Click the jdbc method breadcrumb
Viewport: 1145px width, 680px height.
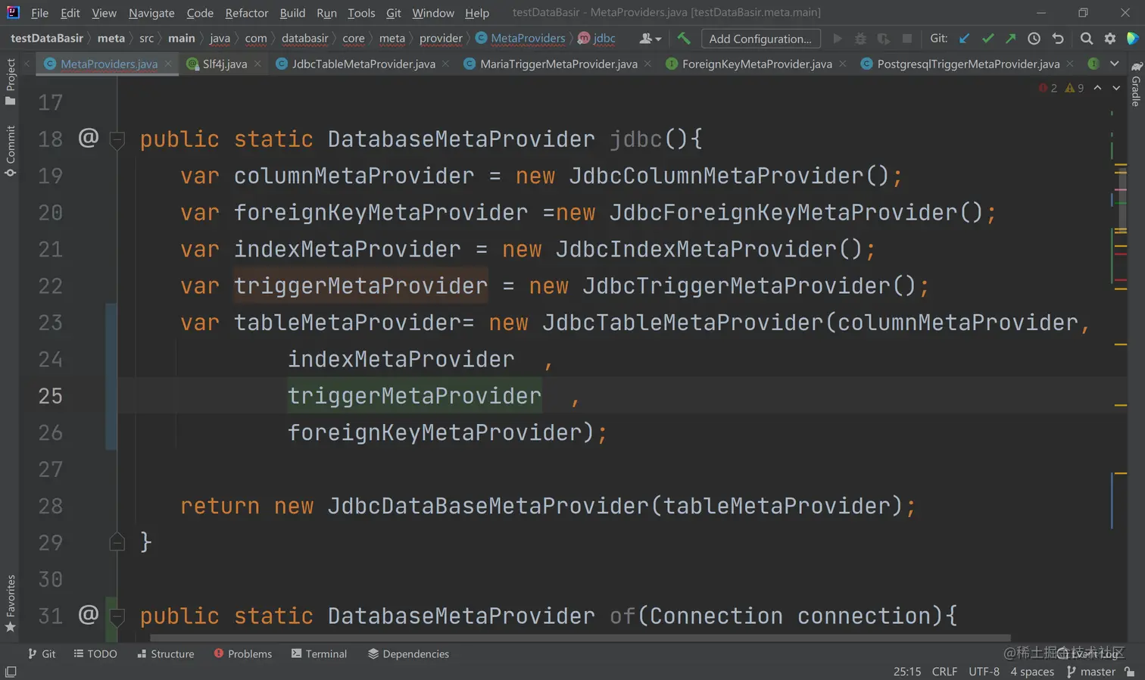(597, 38)
